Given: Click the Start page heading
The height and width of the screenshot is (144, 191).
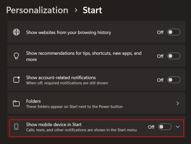Looking at the screenshot, I should [92, 10].
